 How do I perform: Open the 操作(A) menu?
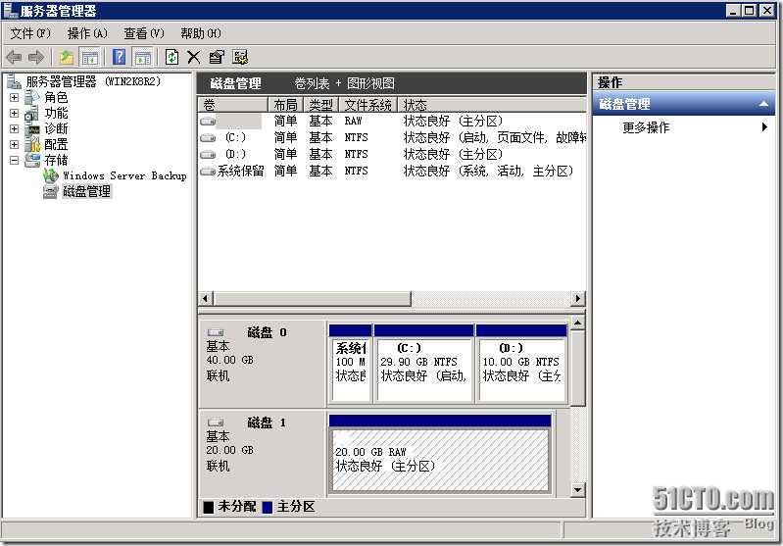pyautogui.click(x=87, y=33)
